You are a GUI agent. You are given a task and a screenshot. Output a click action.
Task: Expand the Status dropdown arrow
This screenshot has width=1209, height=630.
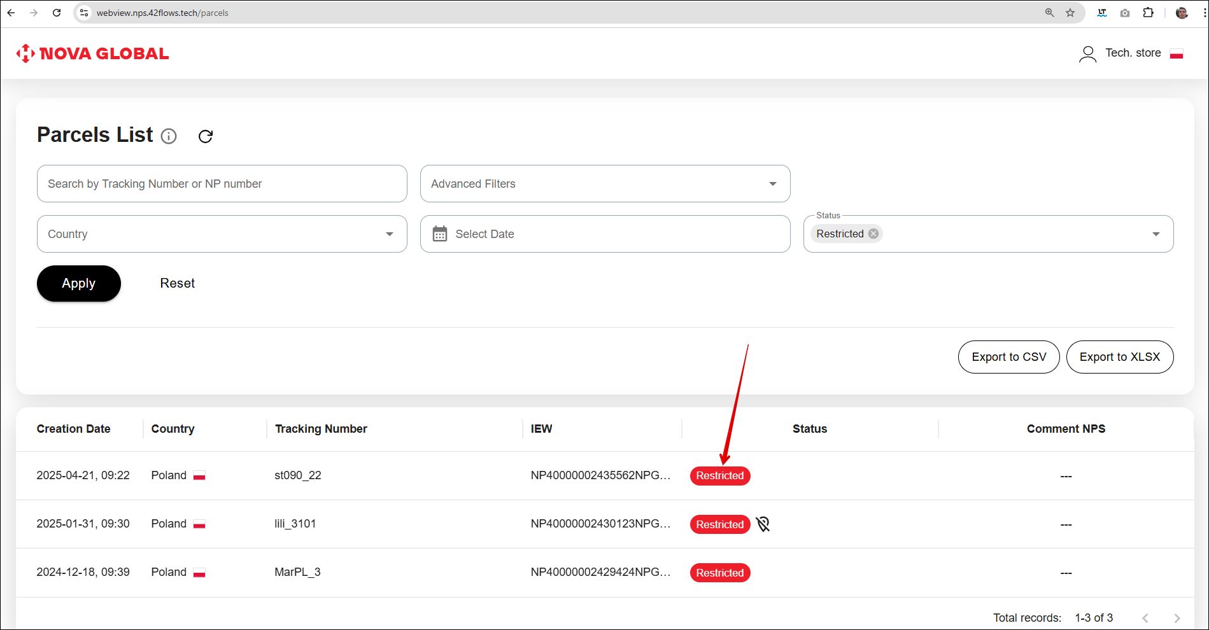(1156, 234)
